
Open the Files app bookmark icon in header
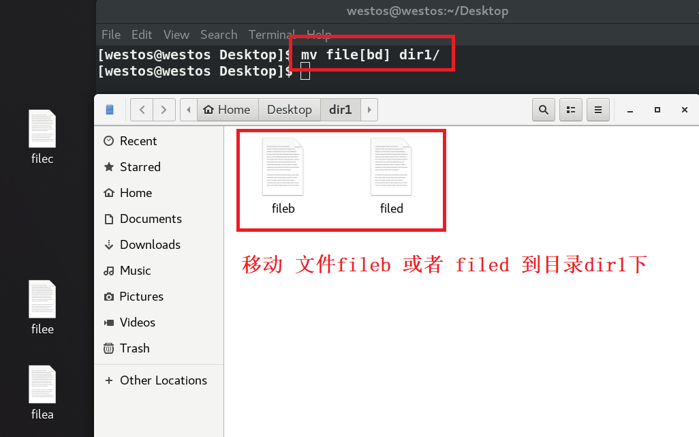coord(110,110)
